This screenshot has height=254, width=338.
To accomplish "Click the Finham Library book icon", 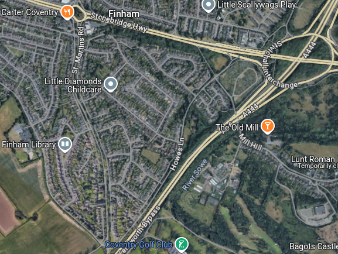I will [x=65, y=145].
